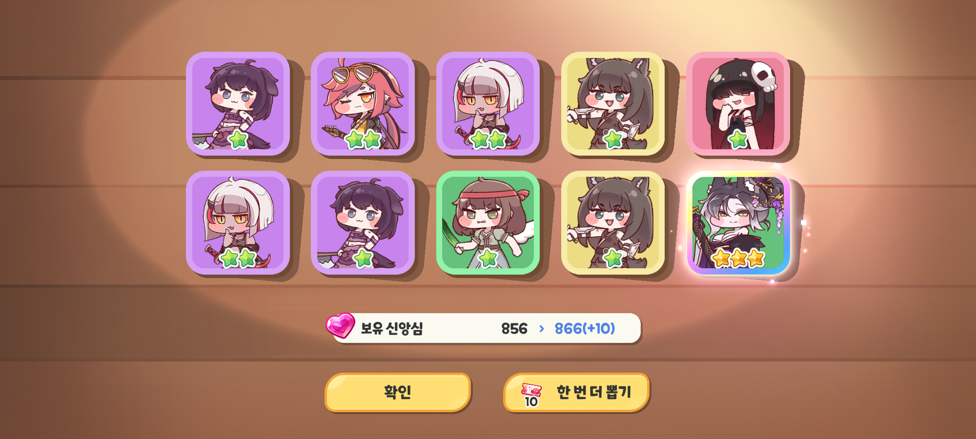
Task: Select the pink card with skull hairpin girl
Action: coord(738,104)
